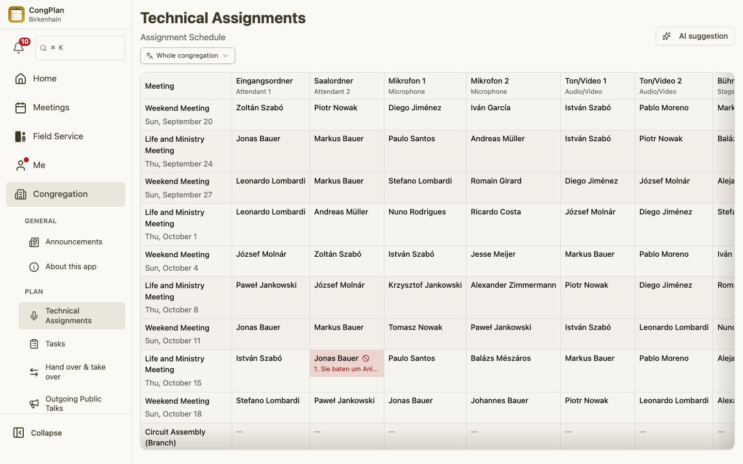This screenshot has width=743, height=464.
Task: Focus the search field
Action: tap(80, 48)
